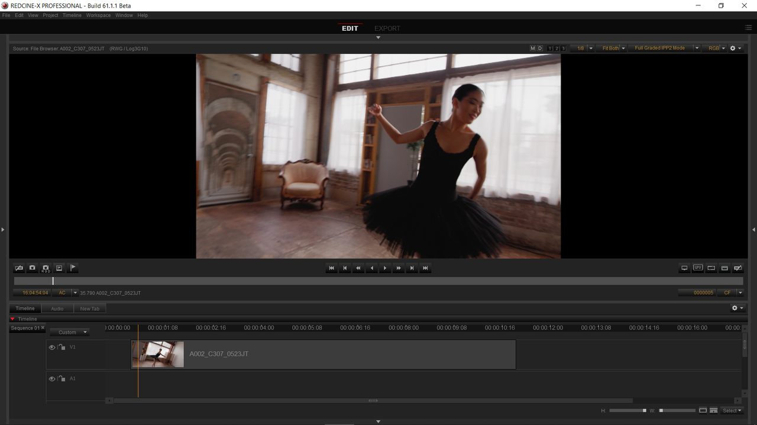Open the RGB channel dropdown
The image size is (757, 425).
[714, 48]
